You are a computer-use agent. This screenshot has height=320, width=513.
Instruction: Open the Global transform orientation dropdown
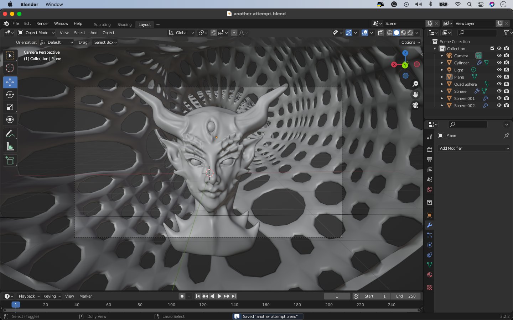pos(181,33)
